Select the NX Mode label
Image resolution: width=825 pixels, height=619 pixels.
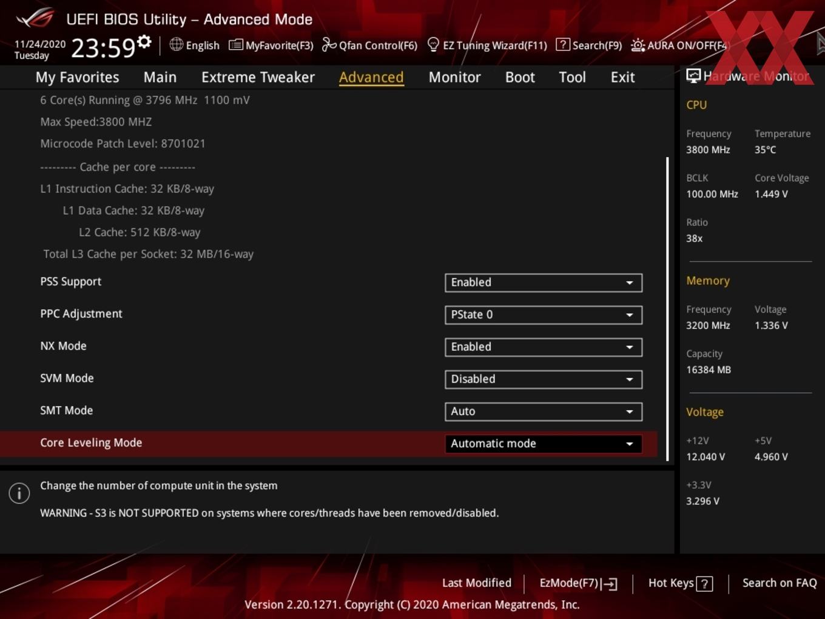(63, 347)
